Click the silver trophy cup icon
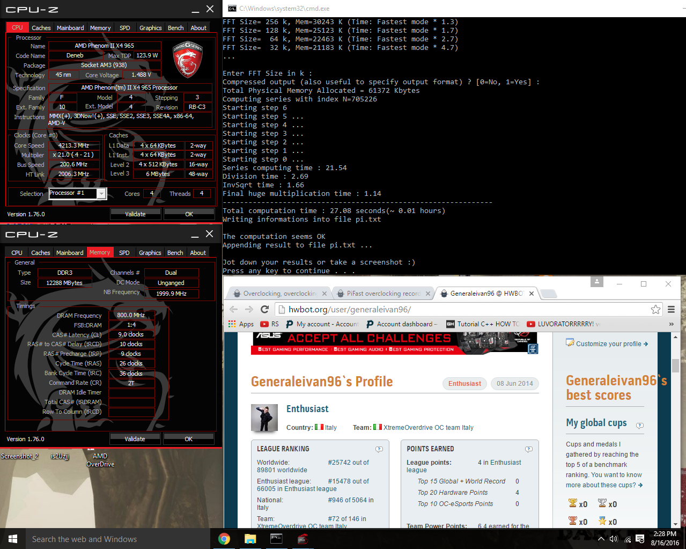The image size is (686, 549). click(602, 503)
